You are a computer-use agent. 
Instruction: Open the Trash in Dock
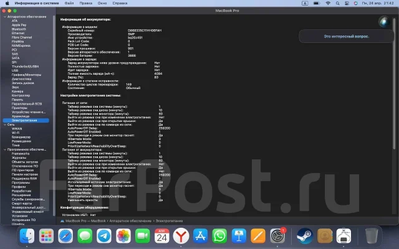(x=372, y=236)
